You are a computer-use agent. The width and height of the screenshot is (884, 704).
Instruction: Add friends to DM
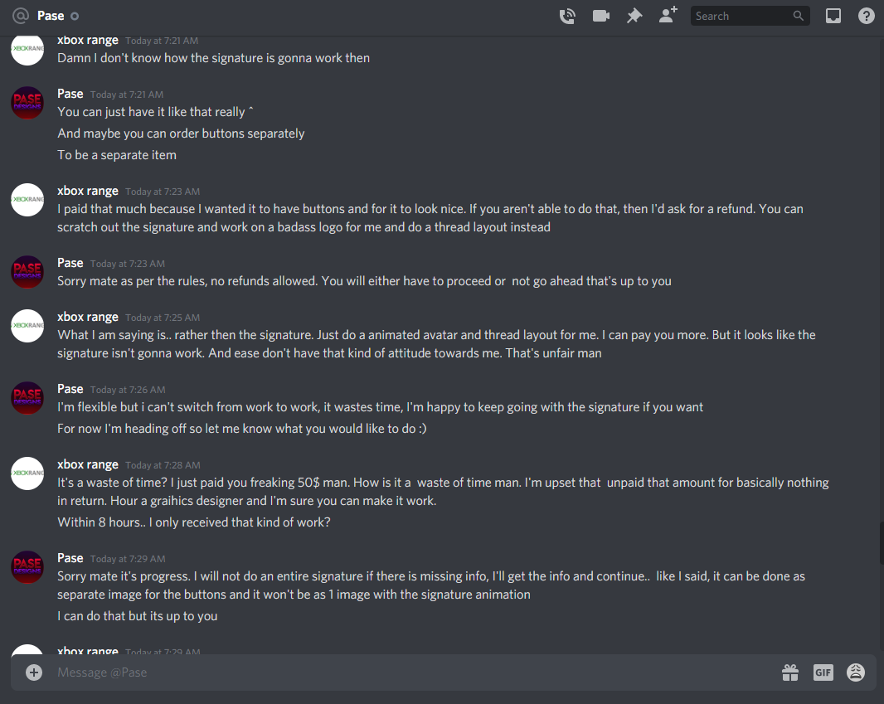tap(668, 15)
